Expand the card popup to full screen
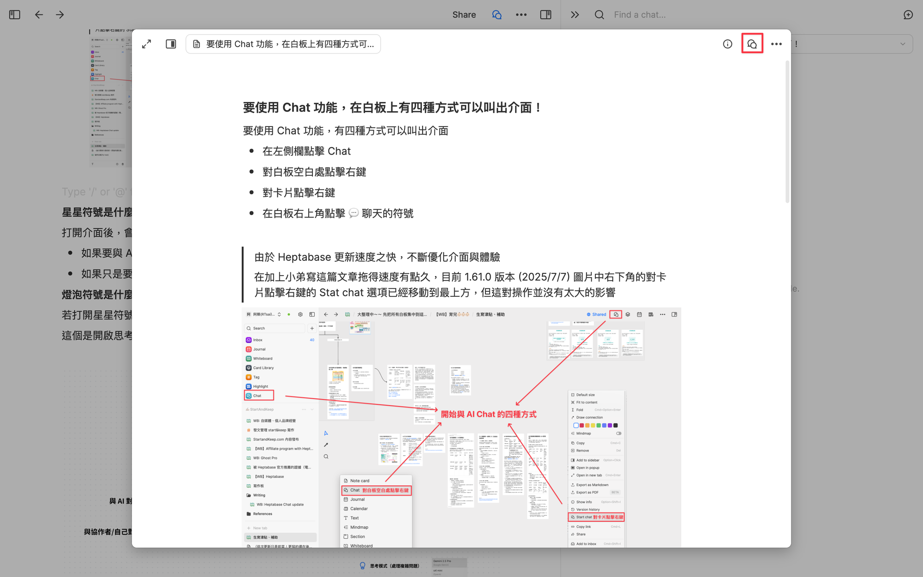Screen dimensions: 923x577 click(146, 44)
